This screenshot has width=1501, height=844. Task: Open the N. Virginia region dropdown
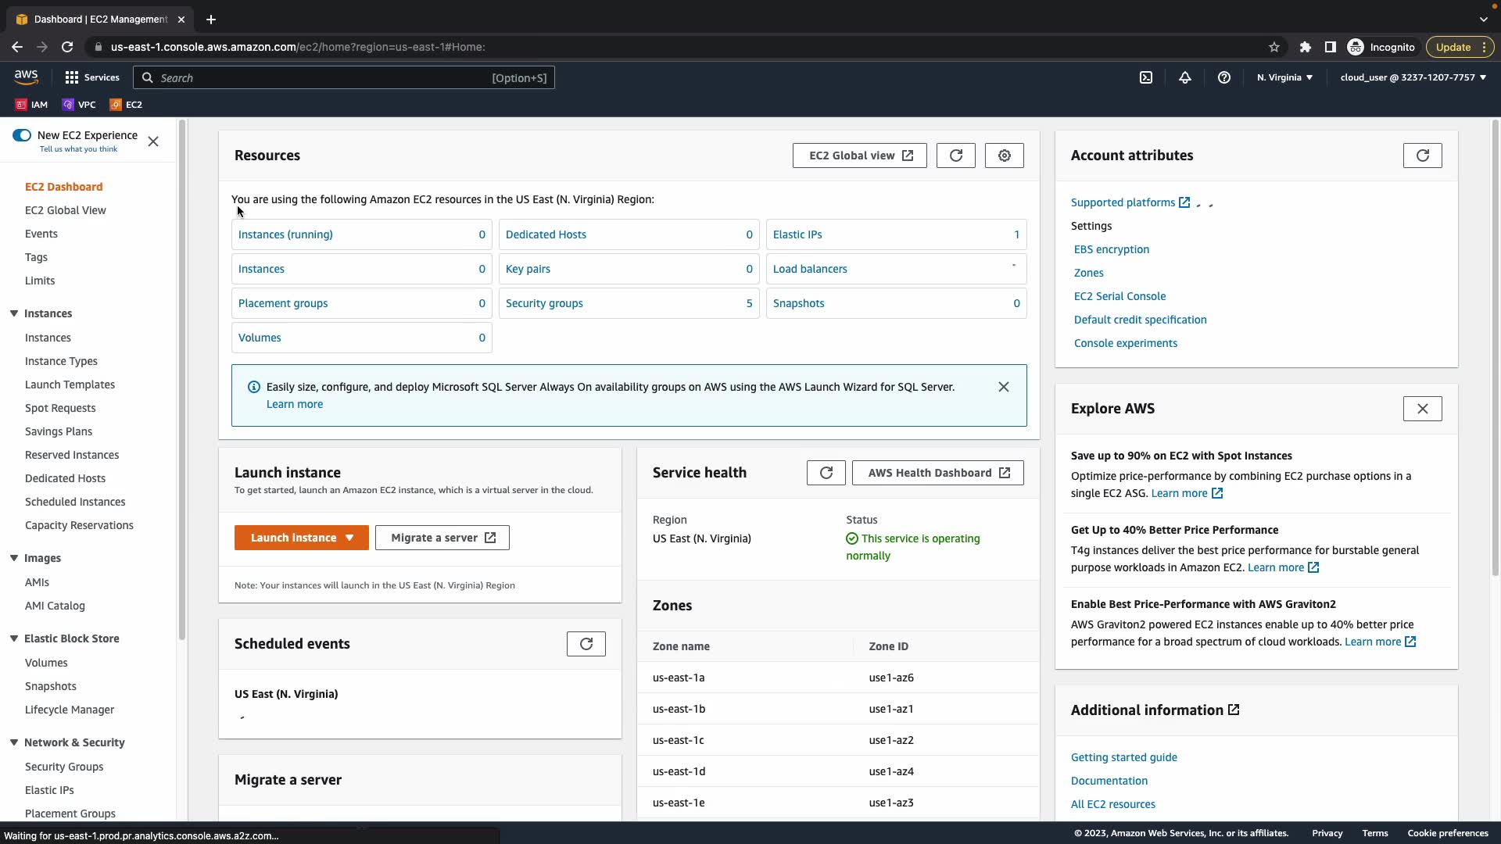click(1284, 77)
